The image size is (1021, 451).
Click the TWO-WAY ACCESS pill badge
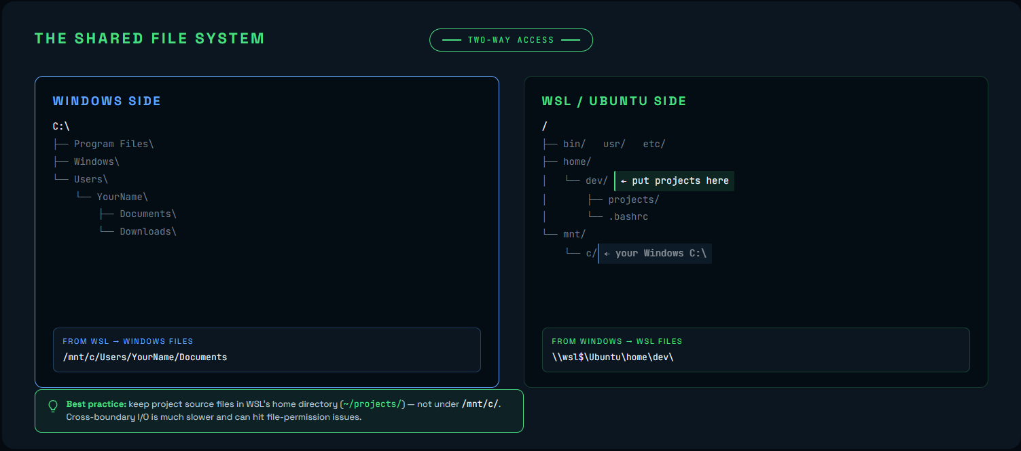tap(511, 40)
